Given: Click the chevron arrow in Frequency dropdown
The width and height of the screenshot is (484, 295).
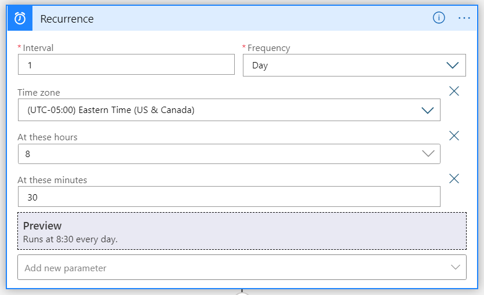Looking at the screenshot, I should click(453, 65).
